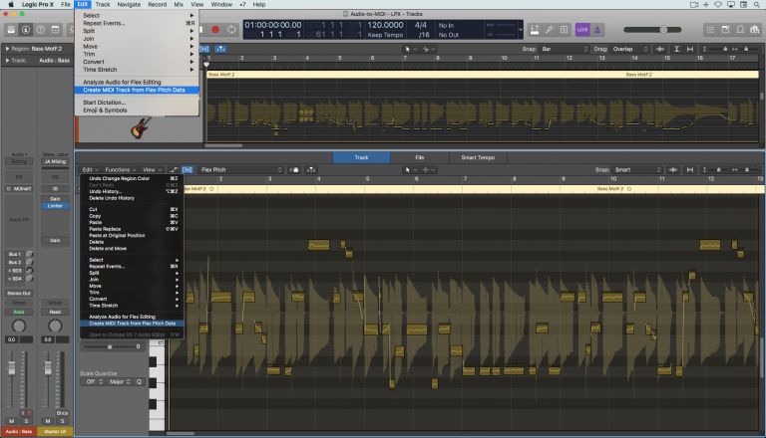Open the Loop Browser icon
766x438 pixels.
pos(740,30)
